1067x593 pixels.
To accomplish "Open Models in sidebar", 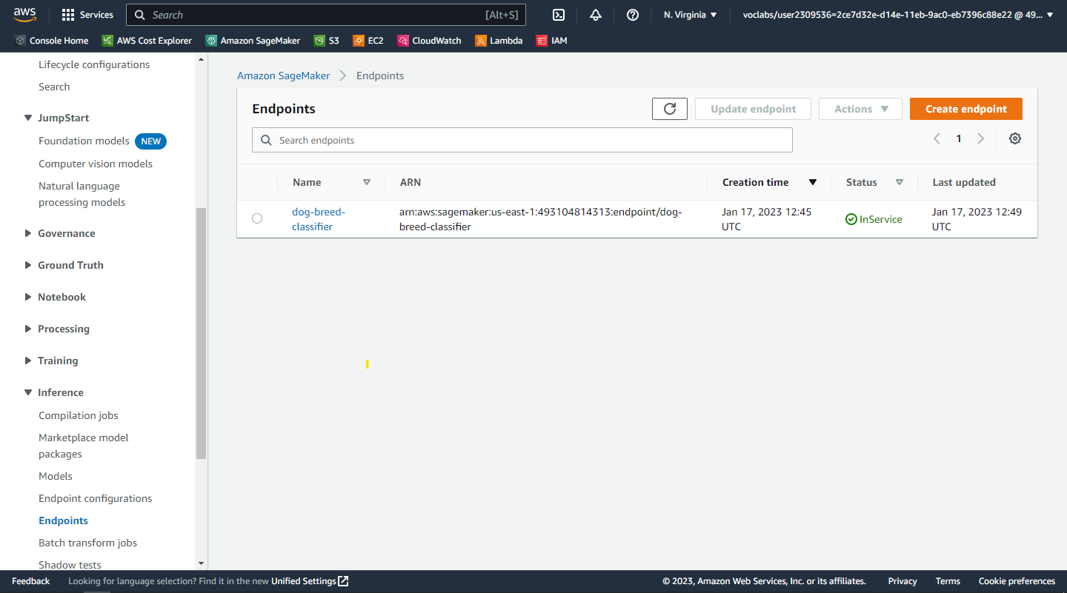I will [x=56, y=476].
